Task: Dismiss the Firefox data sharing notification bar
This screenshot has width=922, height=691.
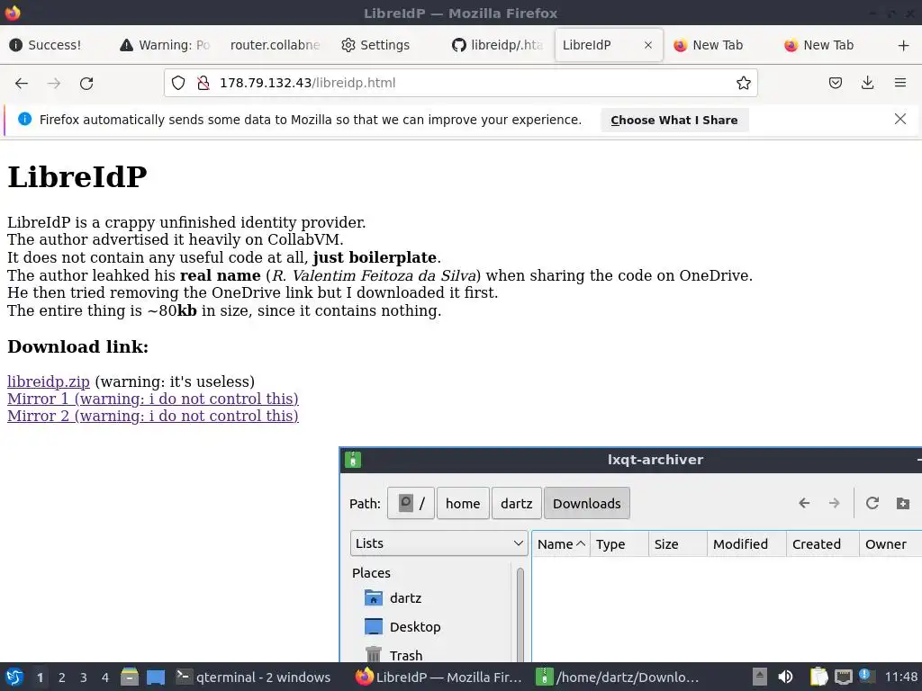Action: [900, 120]
